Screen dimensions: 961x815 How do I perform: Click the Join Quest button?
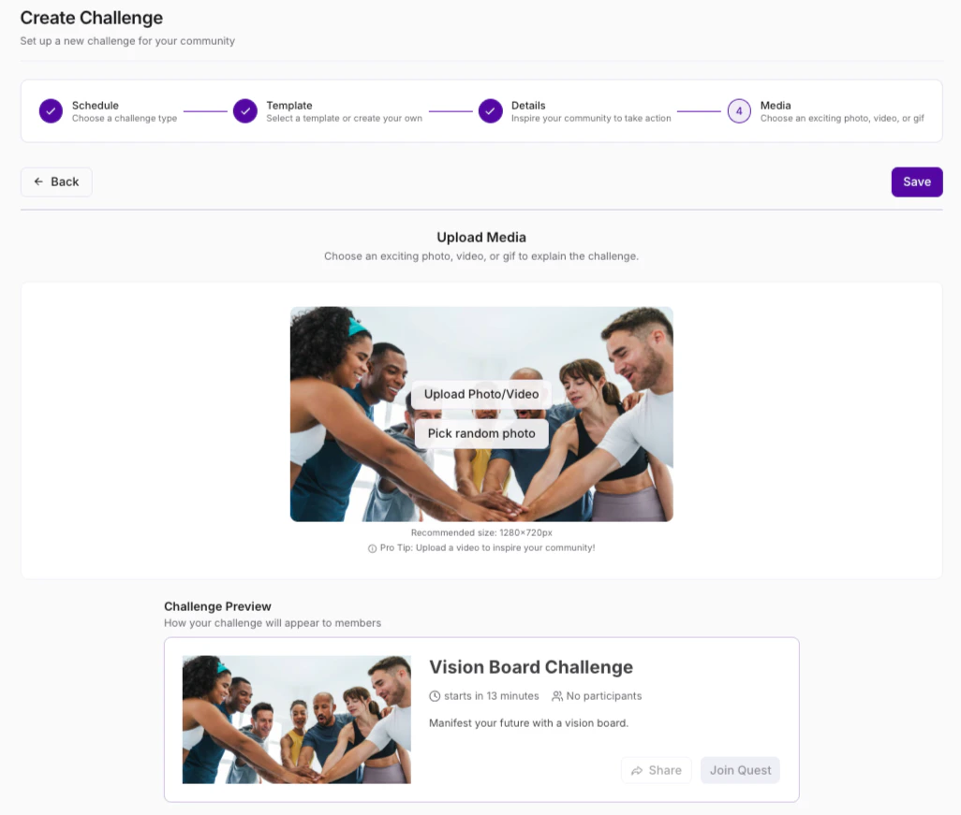coord(740,770)
